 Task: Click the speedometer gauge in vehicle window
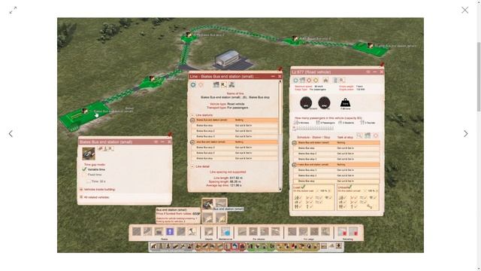(x=306, y=102)
